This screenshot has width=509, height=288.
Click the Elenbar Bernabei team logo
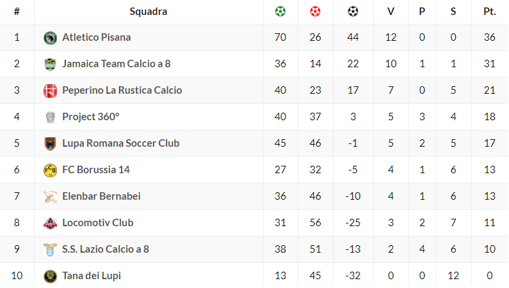click(50, 196)
